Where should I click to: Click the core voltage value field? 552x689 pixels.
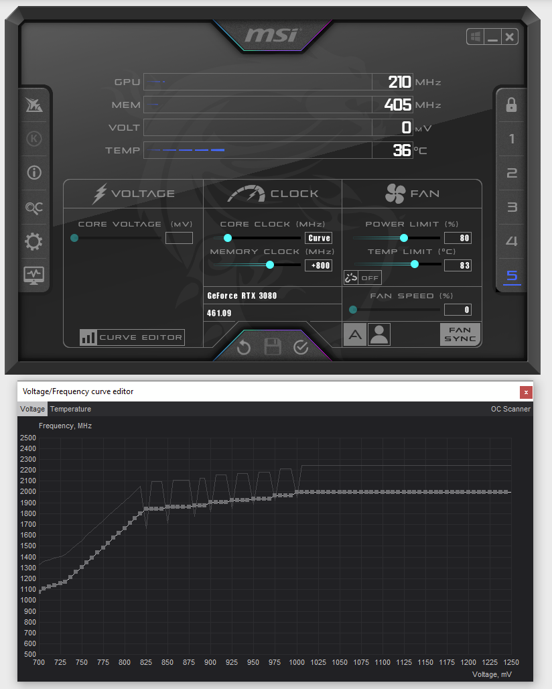pyautogui.click(x=179, y=238)
